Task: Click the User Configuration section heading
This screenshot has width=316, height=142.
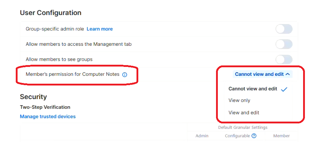Action: pyautogui.click(x=51, y=13)
